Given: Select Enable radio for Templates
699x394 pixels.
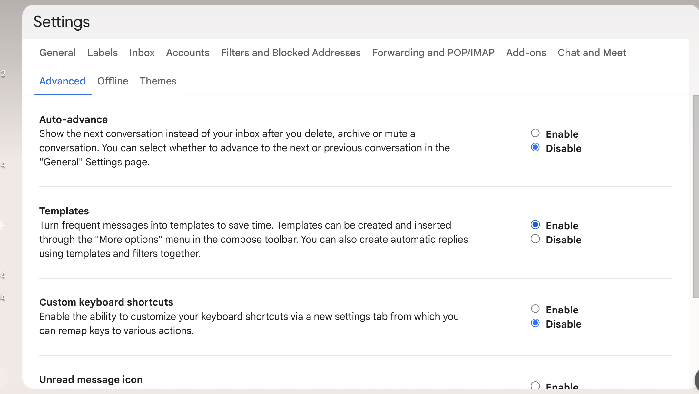Looking at the screenshot, I should 535,225.
